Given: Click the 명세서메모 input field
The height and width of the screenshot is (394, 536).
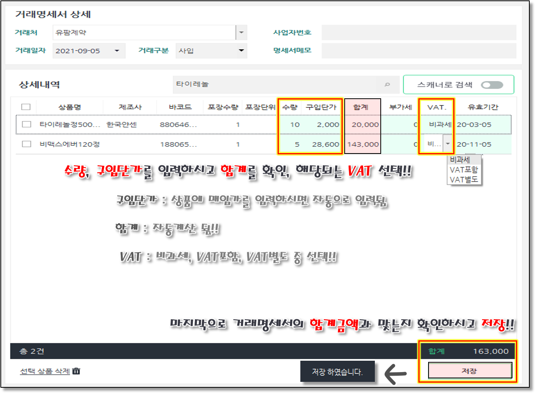Looking at the screenshot, I should tap(418, 51).
